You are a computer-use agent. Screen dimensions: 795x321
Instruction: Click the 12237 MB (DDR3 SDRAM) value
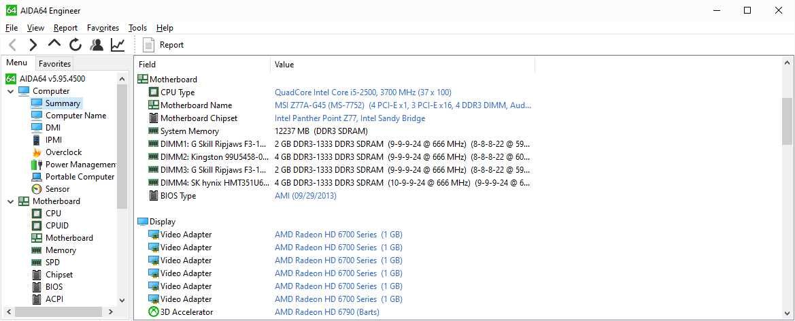[321, 131]
